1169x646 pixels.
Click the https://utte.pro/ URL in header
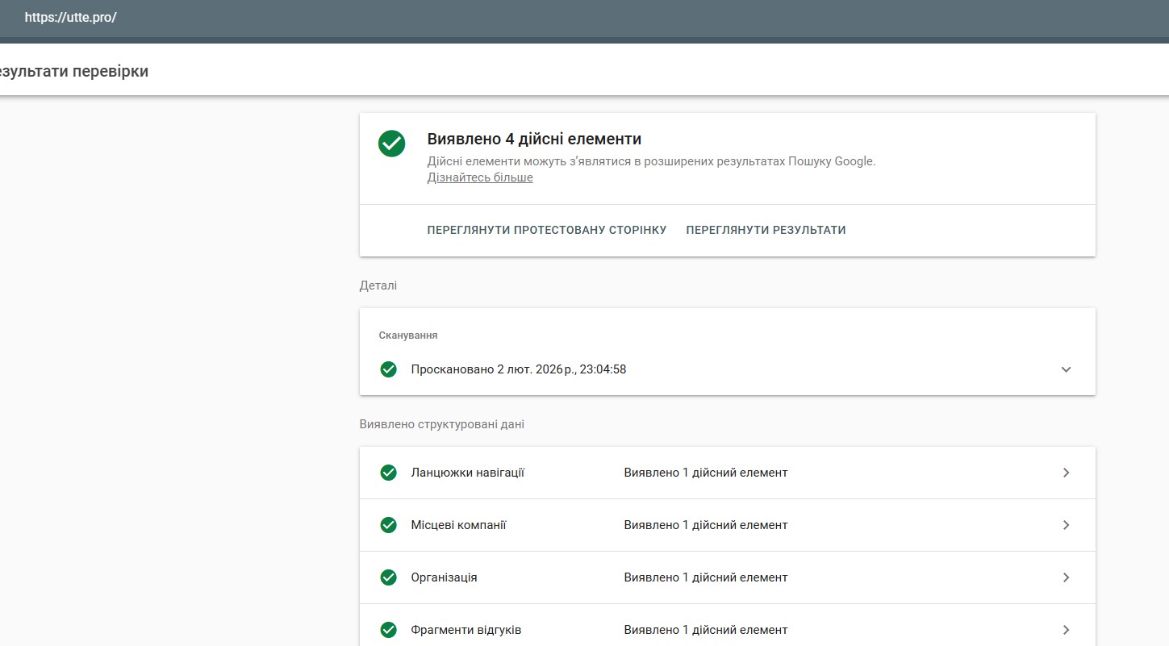click(x=71, y=17)
